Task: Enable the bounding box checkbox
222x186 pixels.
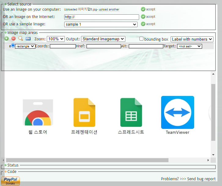Action: click(141, 39)
